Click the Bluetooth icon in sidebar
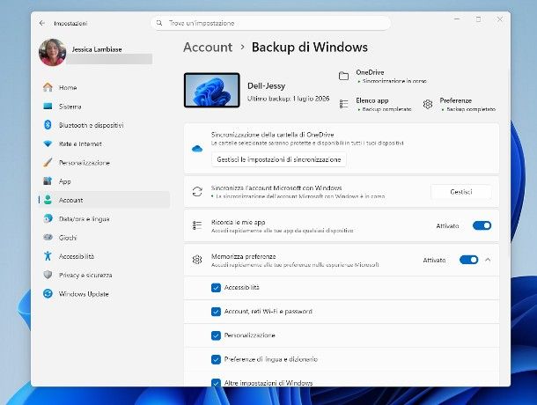 click(48, 125)
